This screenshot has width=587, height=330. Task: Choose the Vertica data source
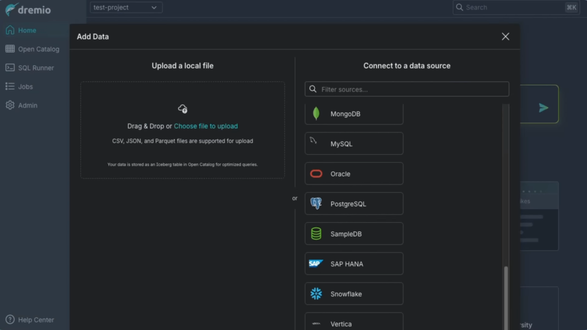tap(354, 321)
